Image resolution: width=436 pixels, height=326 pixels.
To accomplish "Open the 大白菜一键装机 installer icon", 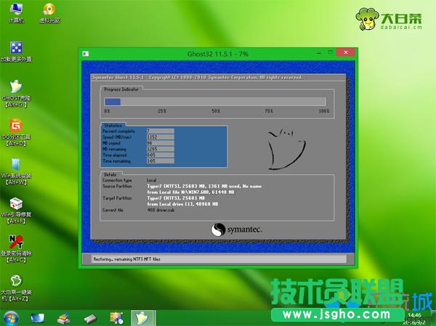I will (15, 283).
